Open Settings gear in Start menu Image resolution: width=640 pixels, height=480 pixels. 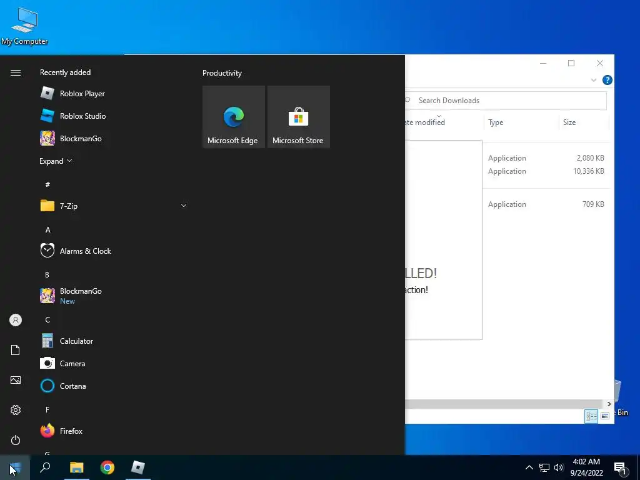coord(16,410)
